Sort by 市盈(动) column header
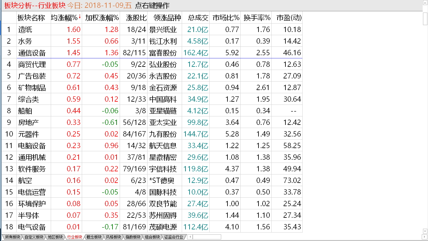Screen dimensions: 428x241 (x=289, y=18)
